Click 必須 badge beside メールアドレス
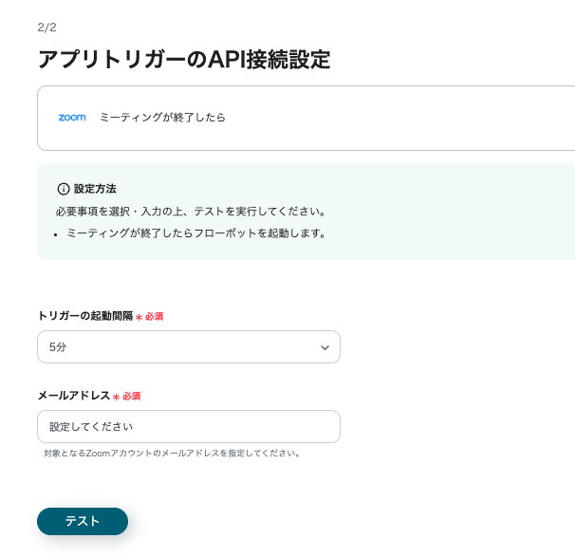Screen dimensions: 575x557 pos(131,397)
